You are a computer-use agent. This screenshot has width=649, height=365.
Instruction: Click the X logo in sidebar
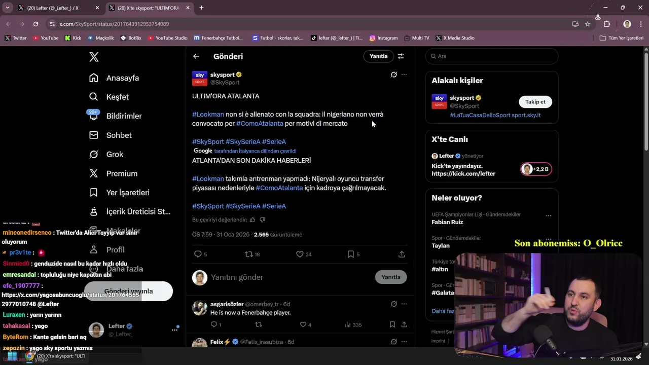point(94,57)
